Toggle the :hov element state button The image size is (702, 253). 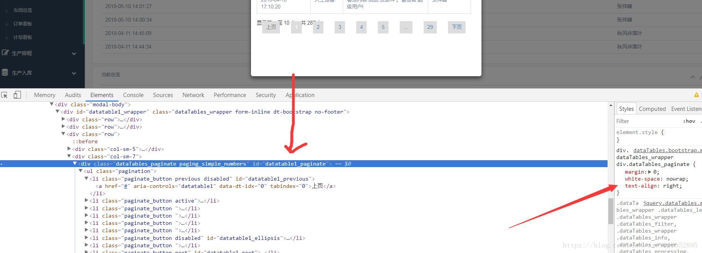tap(689, 121)
